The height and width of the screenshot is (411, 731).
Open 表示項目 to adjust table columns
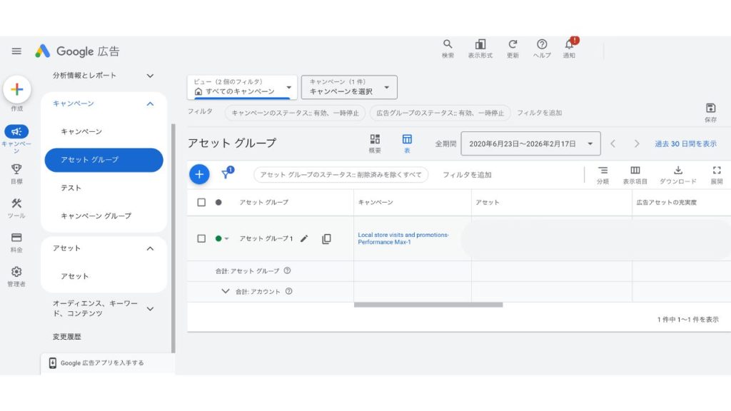[x=635, y=171]
